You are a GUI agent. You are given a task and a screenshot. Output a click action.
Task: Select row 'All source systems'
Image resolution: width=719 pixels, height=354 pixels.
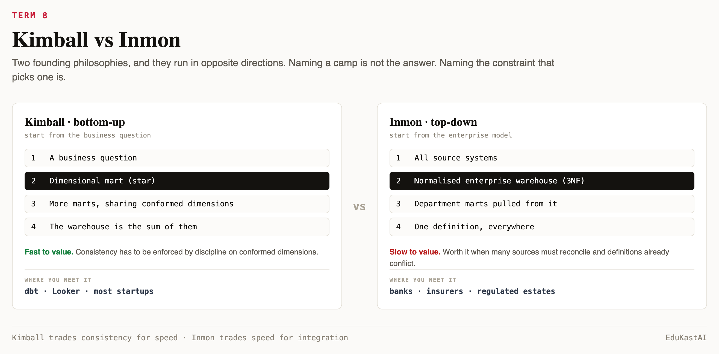pos(542,158)
